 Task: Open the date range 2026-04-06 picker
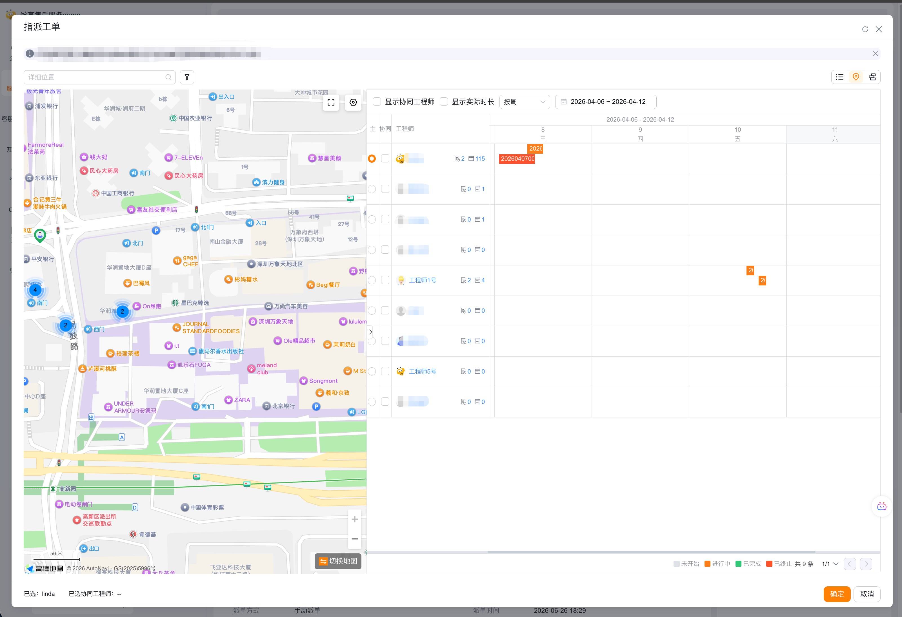605,102
